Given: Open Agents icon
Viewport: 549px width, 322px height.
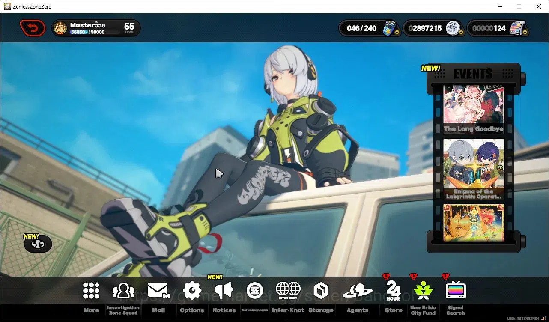Looking at the screenshot, I should (358, 291).
